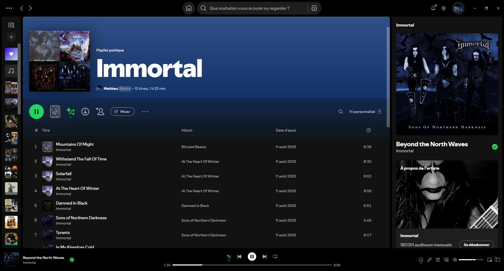Click the invite collaborators icon
The height and width of the screenshot is (271, 504).
[100, 112]
